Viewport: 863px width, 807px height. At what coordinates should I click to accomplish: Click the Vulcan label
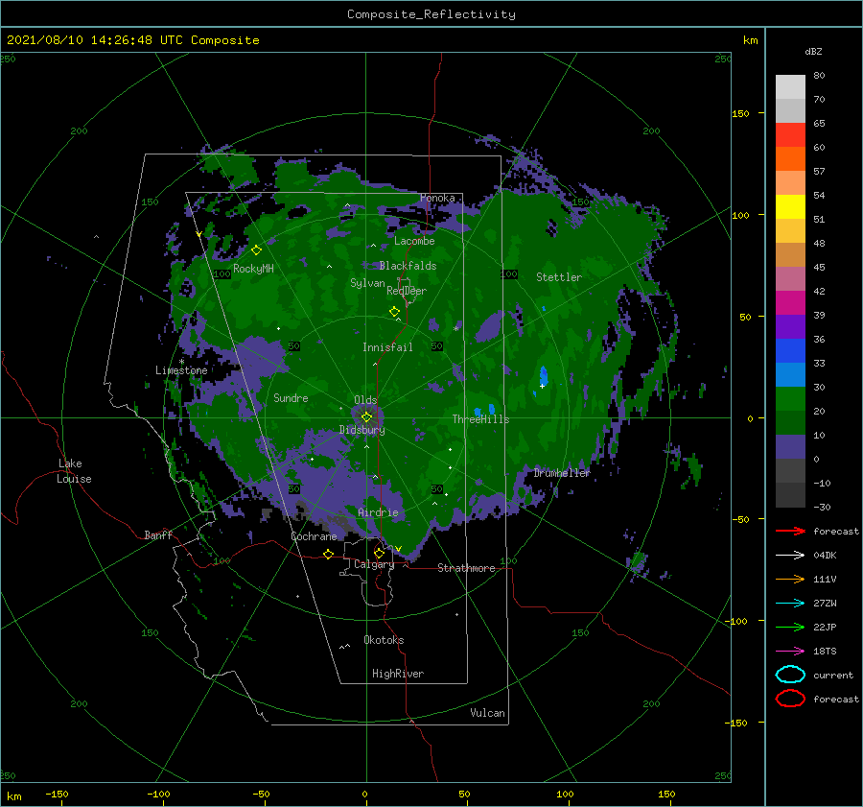coord(488,713)
